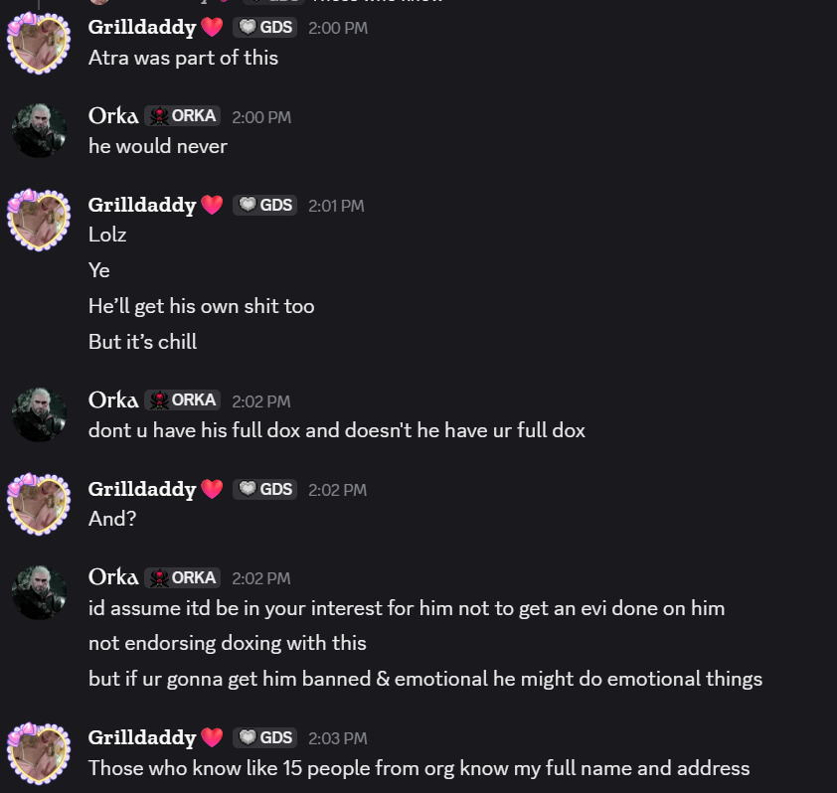The height and width of the screenshot is (793, 837).
Task: Open Grilldaddy's avatar at 2:00 PM message
Action: point(39,43)
